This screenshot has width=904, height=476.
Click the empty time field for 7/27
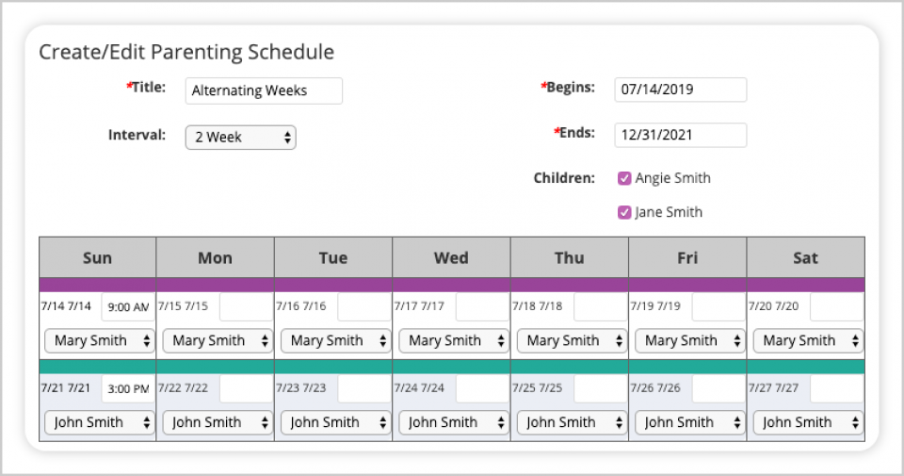click(x=836, y=389)
